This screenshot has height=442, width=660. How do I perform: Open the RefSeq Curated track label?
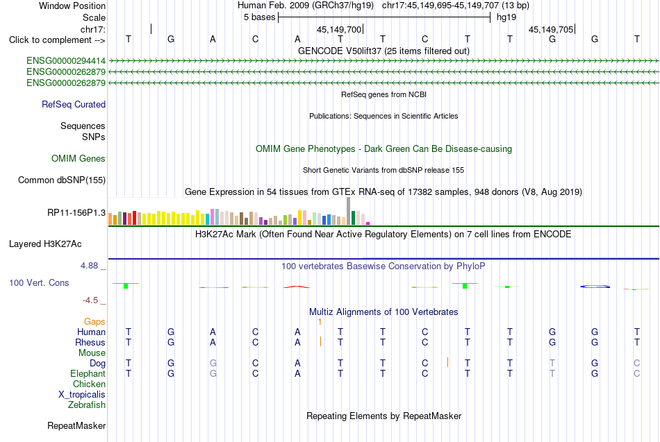tap(74, 104)
